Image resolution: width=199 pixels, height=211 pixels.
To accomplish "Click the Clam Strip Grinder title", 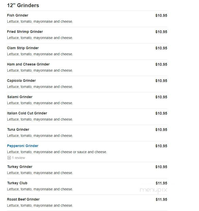I will coord(23,48).
